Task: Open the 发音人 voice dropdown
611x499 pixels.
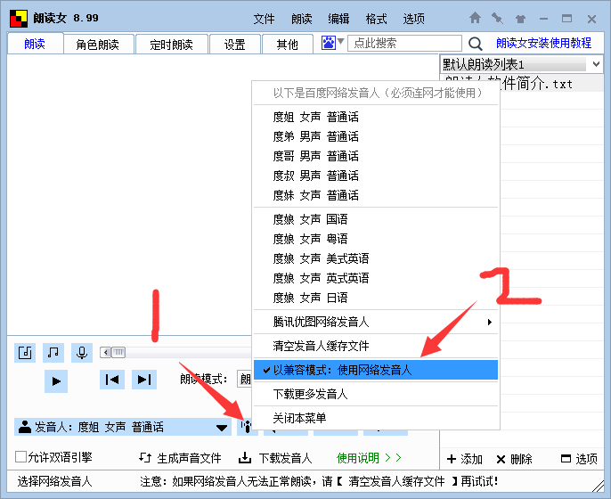Action: click(123, 427)
